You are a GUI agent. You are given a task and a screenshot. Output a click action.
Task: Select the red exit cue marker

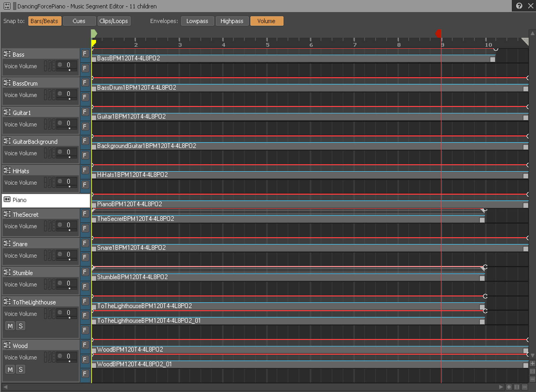pos(439,33)
